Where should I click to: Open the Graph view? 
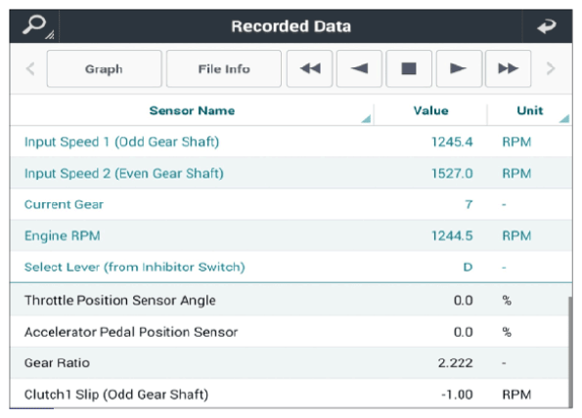105,68
